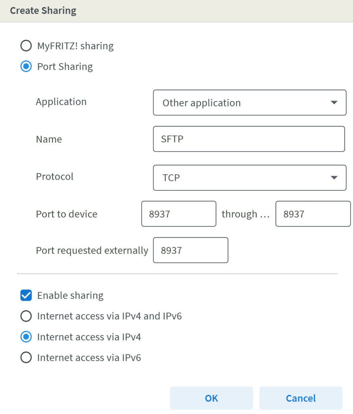Click the Application dropdown arrow
Screen dimensions: 353x414
pos(334,103)
